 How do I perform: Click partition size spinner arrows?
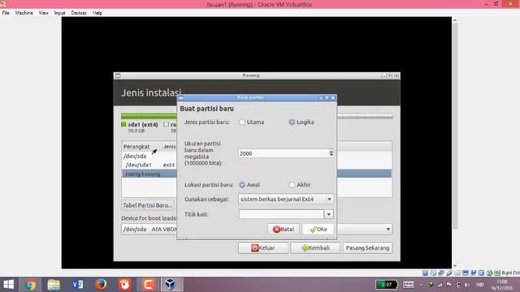(331, 153)
